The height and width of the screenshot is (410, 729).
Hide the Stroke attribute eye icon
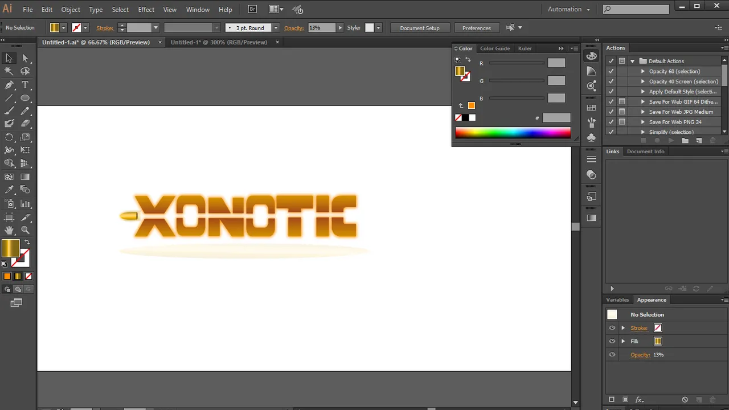[612, 328]
